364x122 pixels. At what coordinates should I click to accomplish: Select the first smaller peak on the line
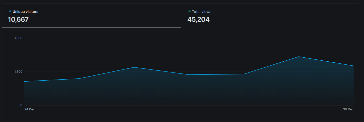134,67
